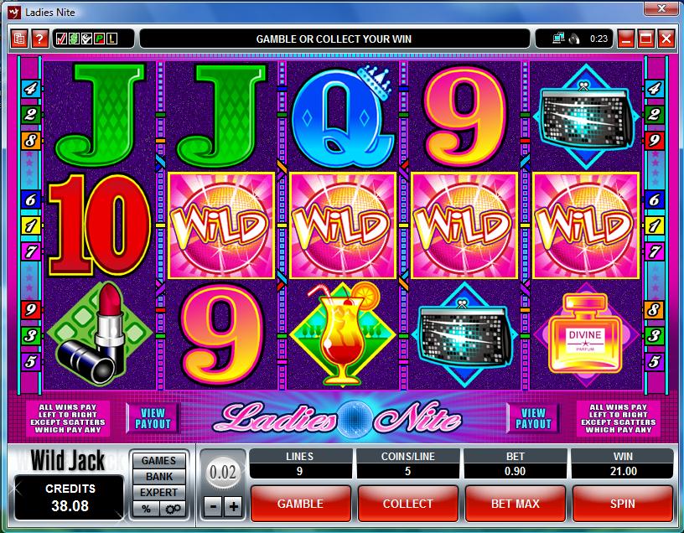Image resolution: width=684 pixels, height=533 pixels.
Task: Click the percent statistics icon
Action: click(x=146, y=509)
